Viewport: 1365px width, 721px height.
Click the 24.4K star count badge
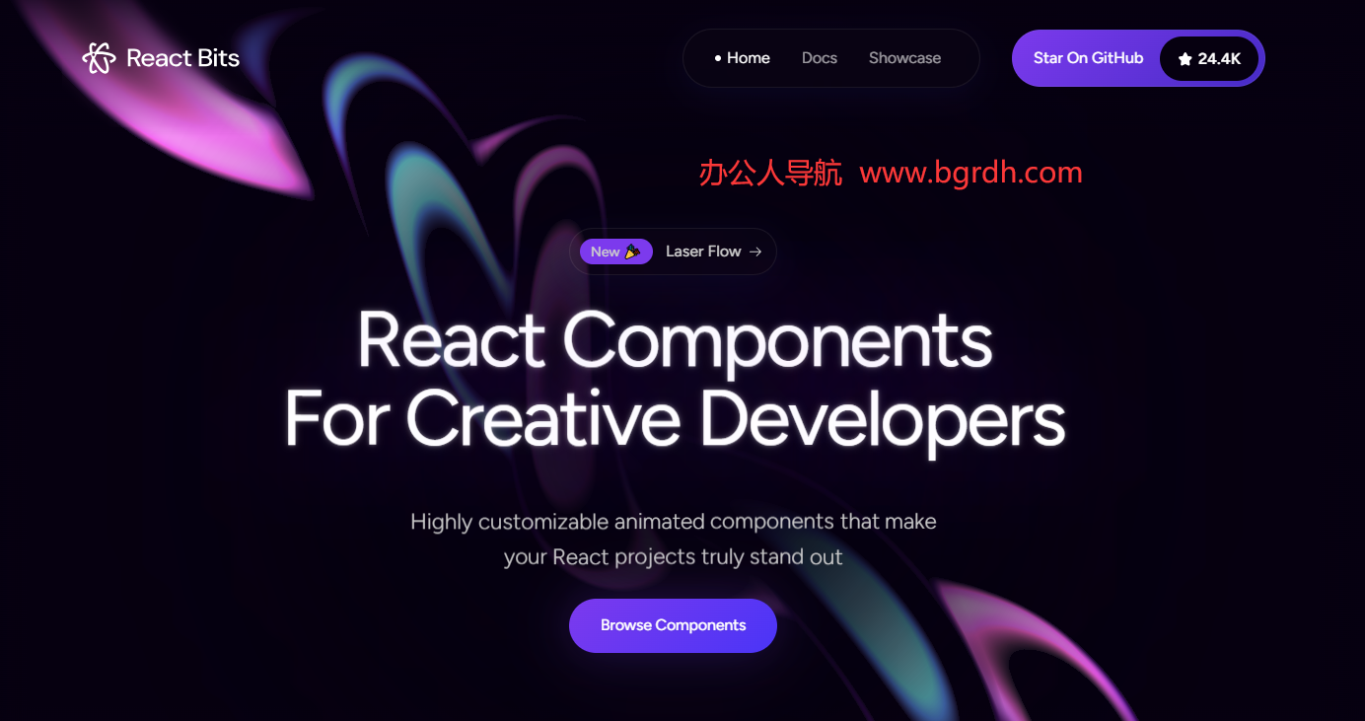pyautogui.click(x=1209, y=59)
